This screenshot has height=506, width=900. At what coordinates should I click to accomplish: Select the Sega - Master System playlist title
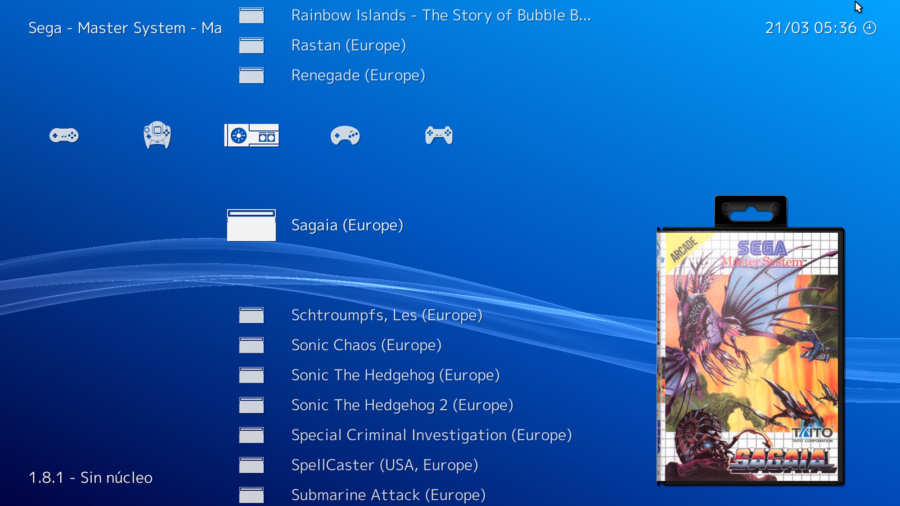click(124, 28)
